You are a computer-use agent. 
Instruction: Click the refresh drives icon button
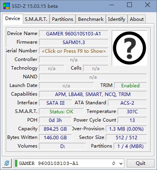click(7, 163)
